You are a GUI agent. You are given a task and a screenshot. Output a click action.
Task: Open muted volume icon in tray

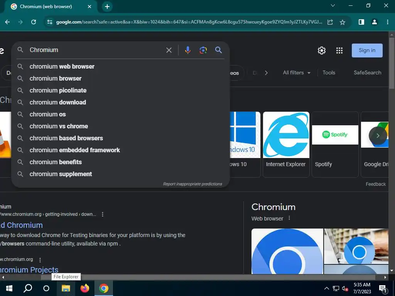click(345, 288)
